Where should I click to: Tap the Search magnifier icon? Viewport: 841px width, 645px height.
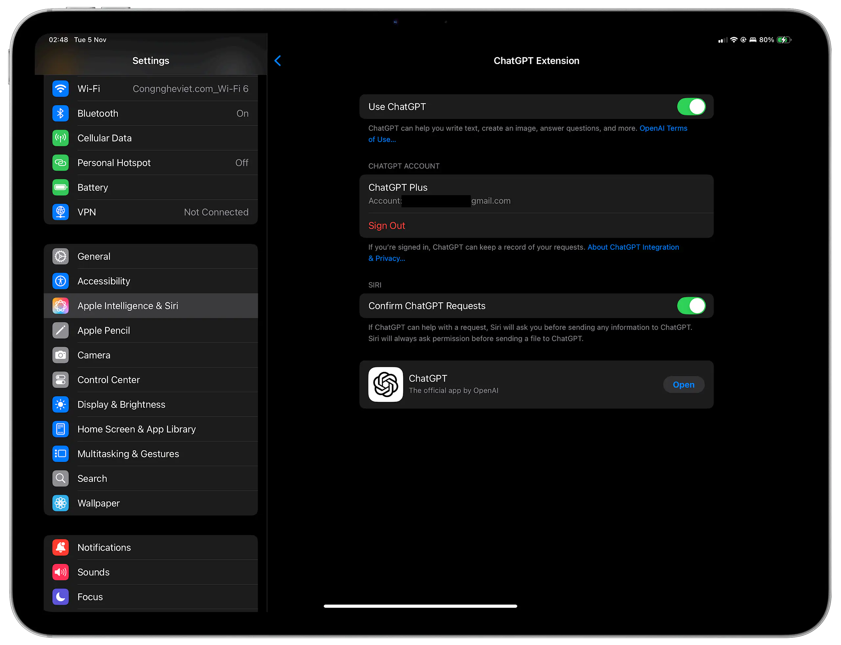(60, 478)
